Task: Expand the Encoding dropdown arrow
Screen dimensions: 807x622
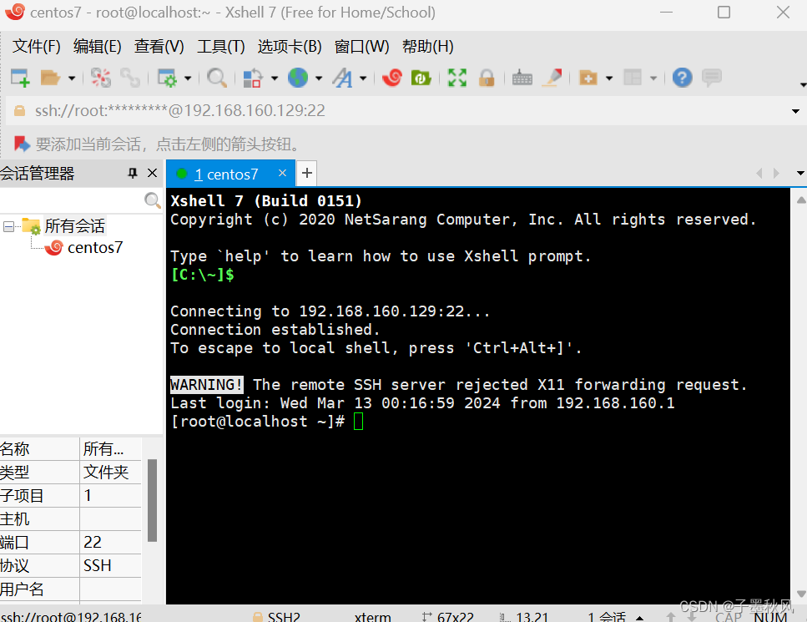Action: 319,78
